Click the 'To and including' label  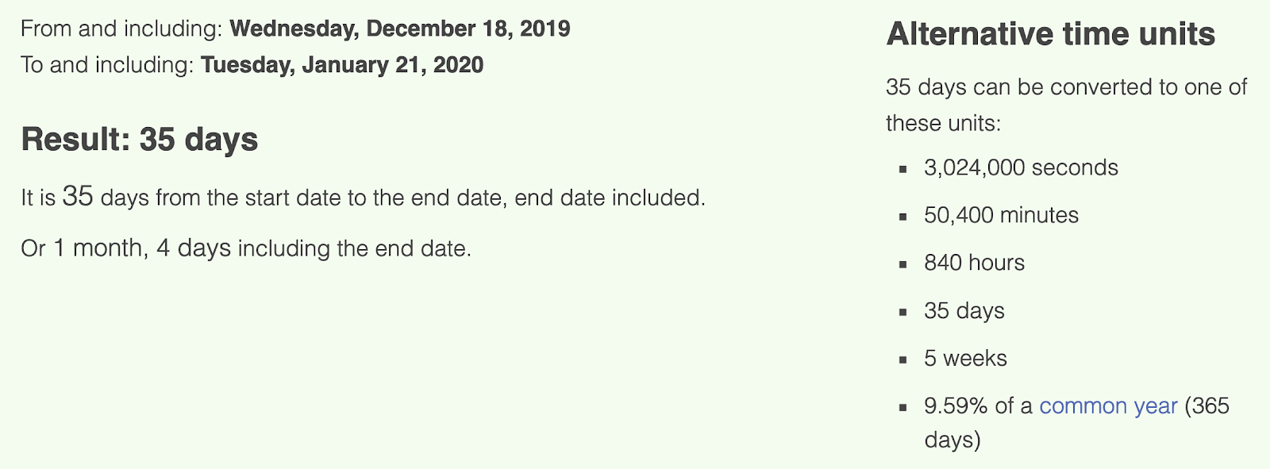tap(107, 65)
